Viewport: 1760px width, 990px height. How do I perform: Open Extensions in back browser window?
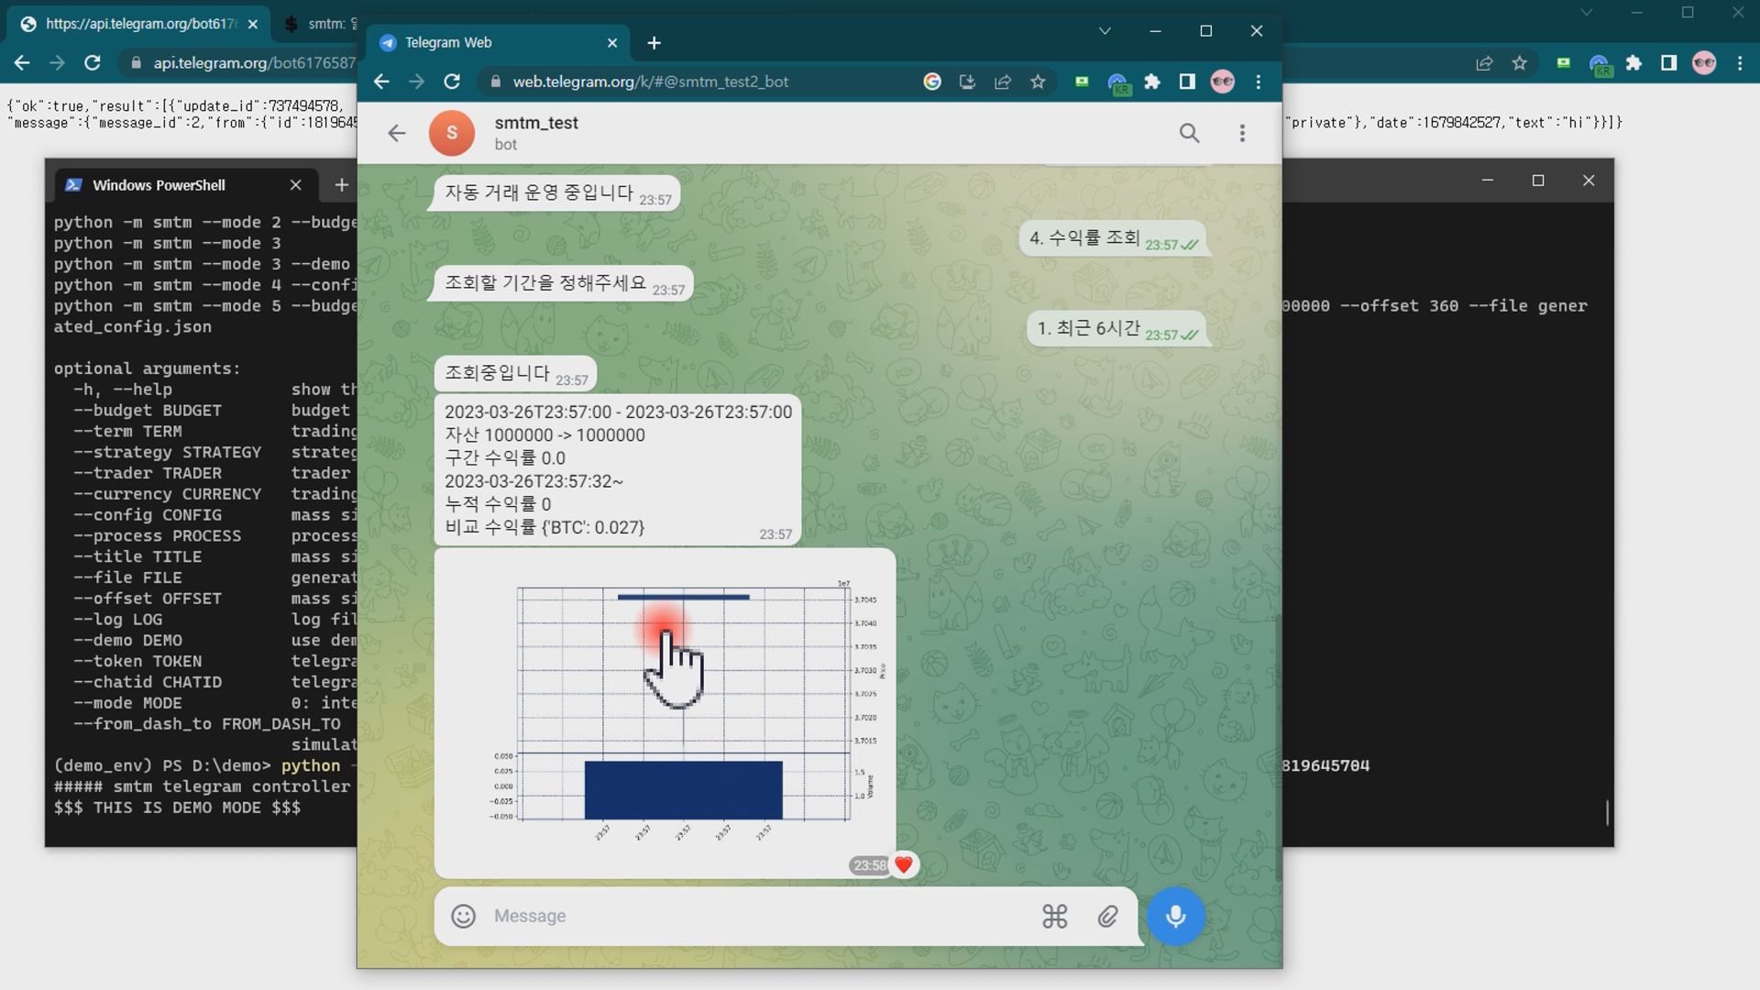(1633, 62)
